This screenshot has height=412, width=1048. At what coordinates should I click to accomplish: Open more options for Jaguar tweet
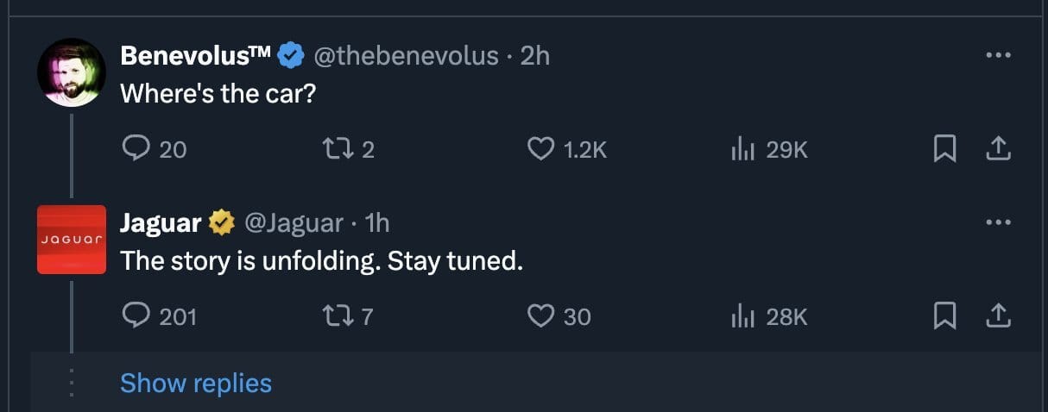tap(997, 222)
